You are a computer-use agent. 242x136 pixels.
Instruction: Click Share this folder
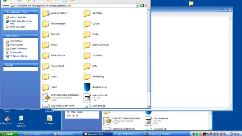click(x=15, y=27)
